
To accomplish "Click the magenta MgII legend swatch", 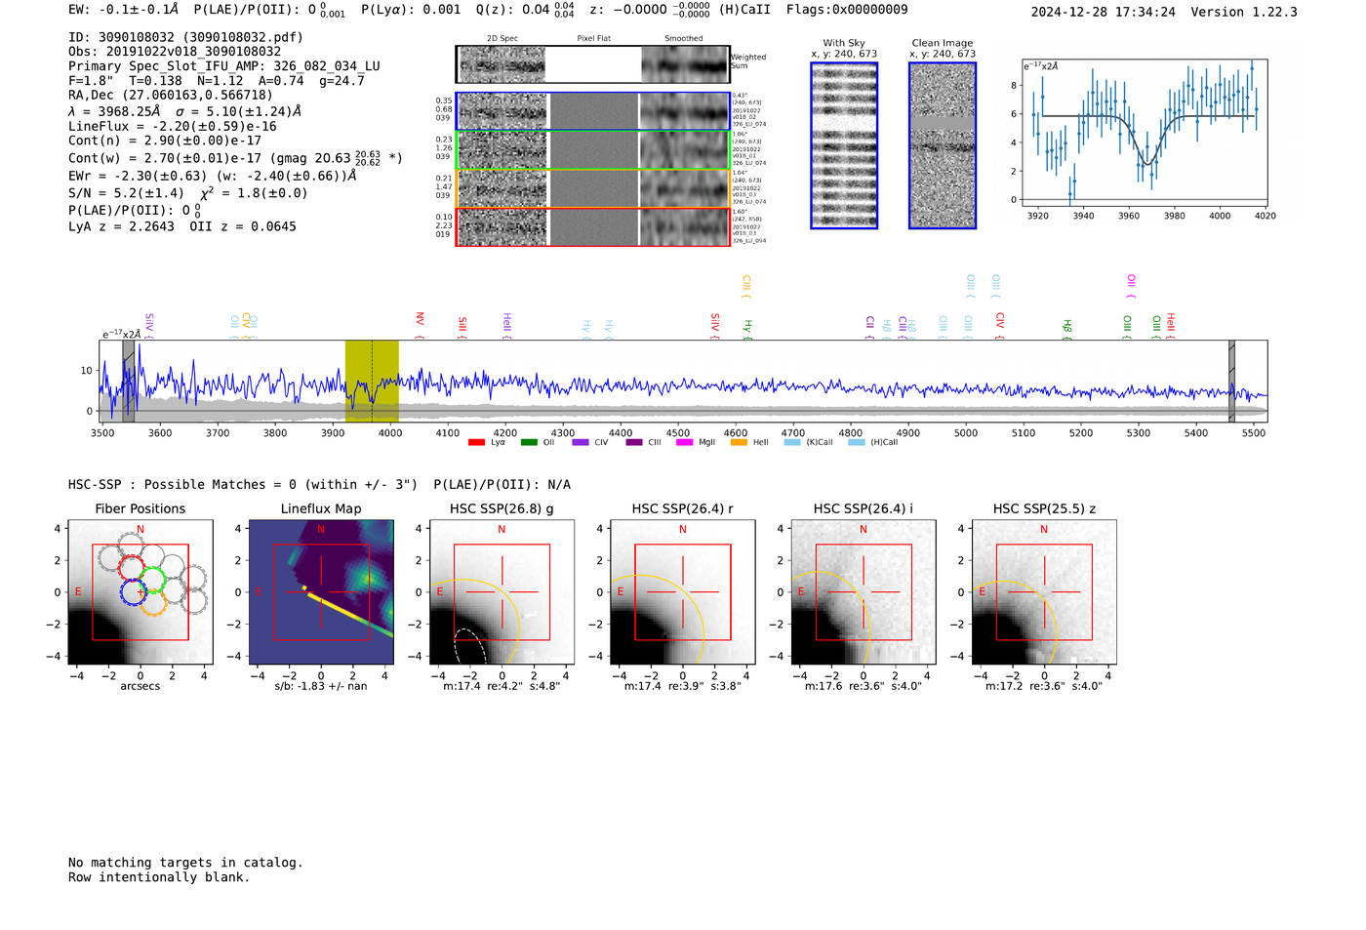I will click(x=685, y=443).
